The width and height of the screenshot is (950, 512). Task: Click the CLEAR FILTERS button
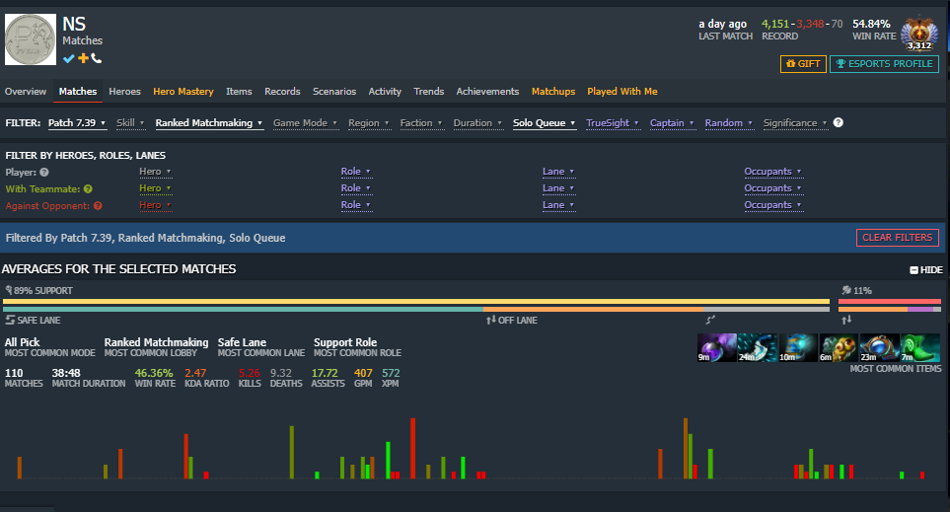click(x=898, y=238)
